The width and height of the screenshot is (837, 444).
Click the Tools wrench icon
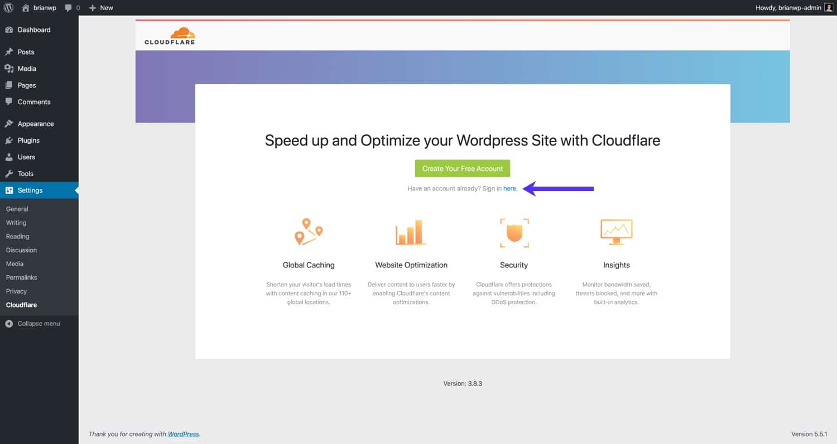coord(9,173)
